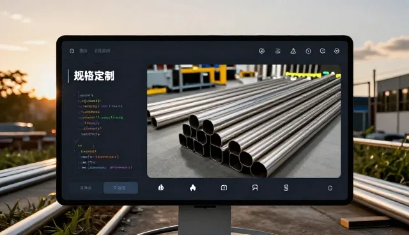
Task: Click the home outline icon bottom right
Action: [x=330, y=188]
